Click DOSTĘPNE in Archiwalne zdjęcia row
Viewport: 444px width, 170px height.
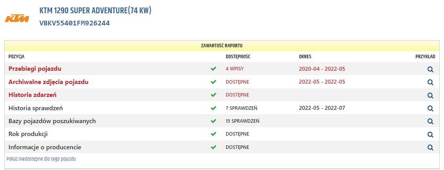(x=237, y=82)
